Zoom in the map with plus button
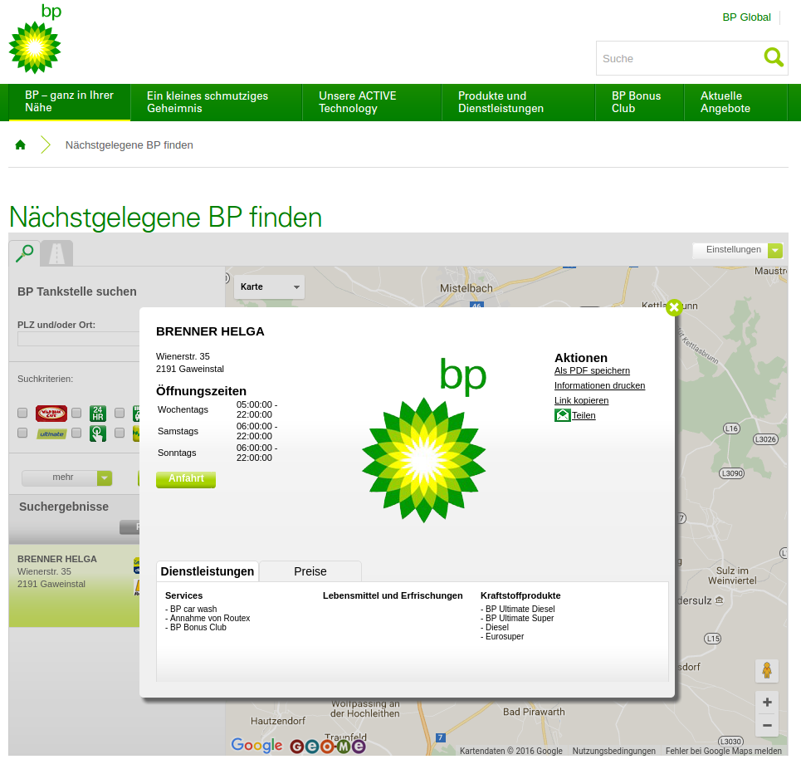 pyautogui.click(x=767, y=703)
